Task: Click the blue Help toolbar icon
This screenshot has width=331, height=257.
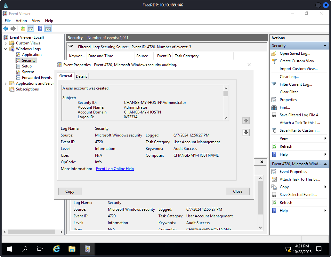Action: point(40,28)
